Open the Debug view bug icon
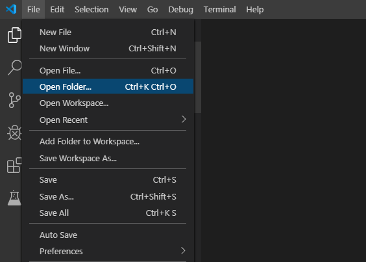366x262 pixels. pos(14,133)
